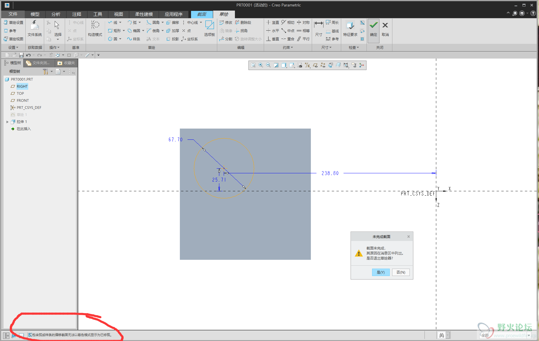Image resolution: width=539 pixels, height=341 pixels.
Task: Apply the 重合 coincident constraint
Action: [288, 39]
